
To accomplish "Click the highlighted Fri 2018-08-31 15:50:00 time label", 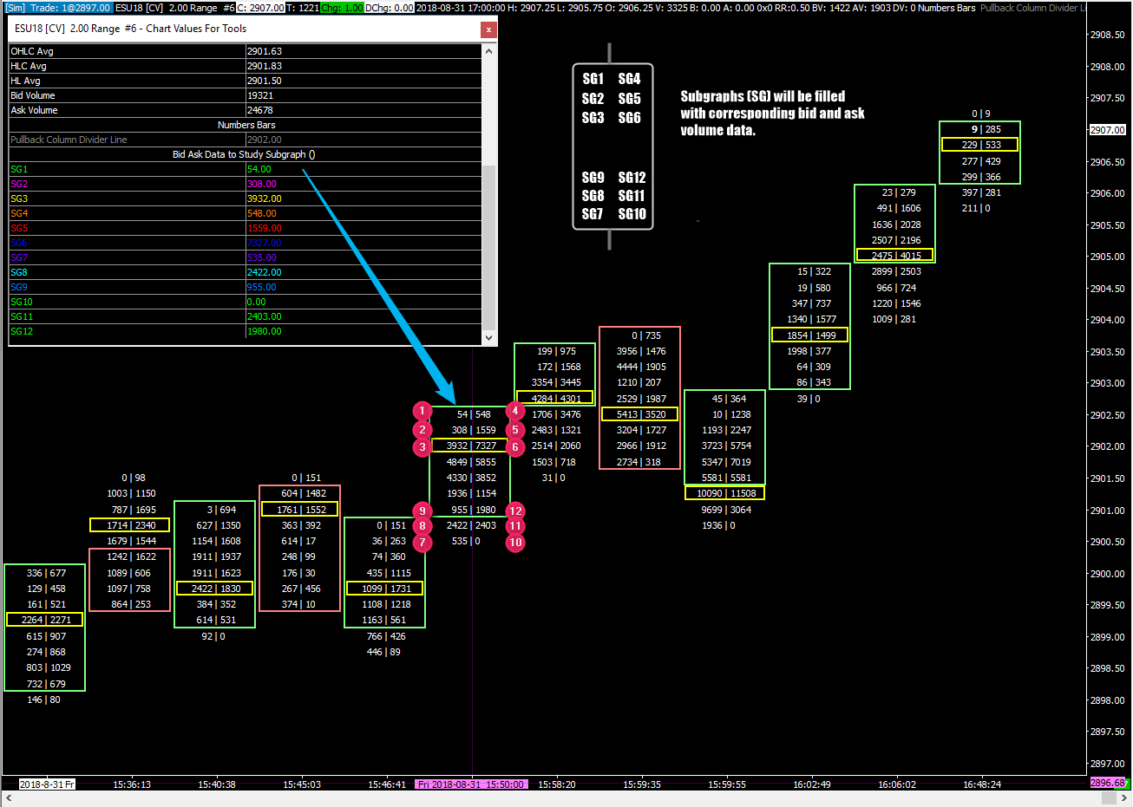I will point(471,784).
